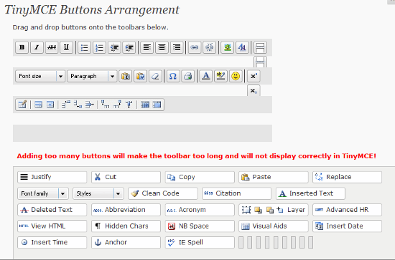Click the page break icon at toolbar end
Screen dimensions: 395x260
260,47
